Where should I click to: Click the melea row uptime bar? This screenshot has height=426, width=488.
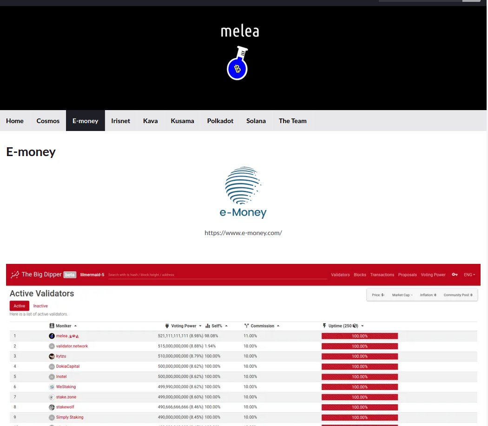click(360, 336)
